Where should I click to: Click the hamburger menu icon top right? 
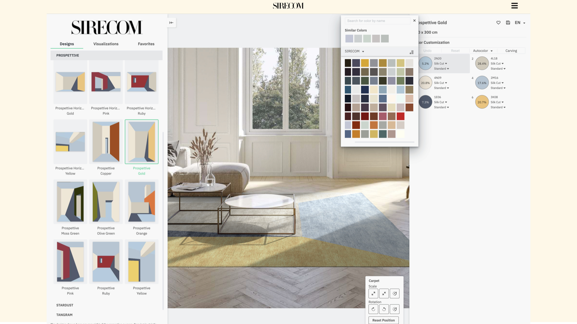tap(514, 5)
